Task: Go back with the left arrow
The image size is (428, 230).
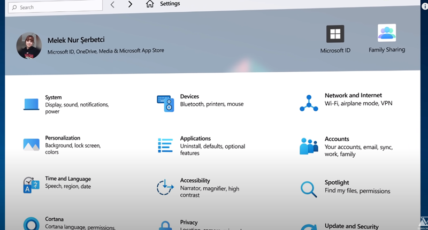Action: click(x=112, y=4)
